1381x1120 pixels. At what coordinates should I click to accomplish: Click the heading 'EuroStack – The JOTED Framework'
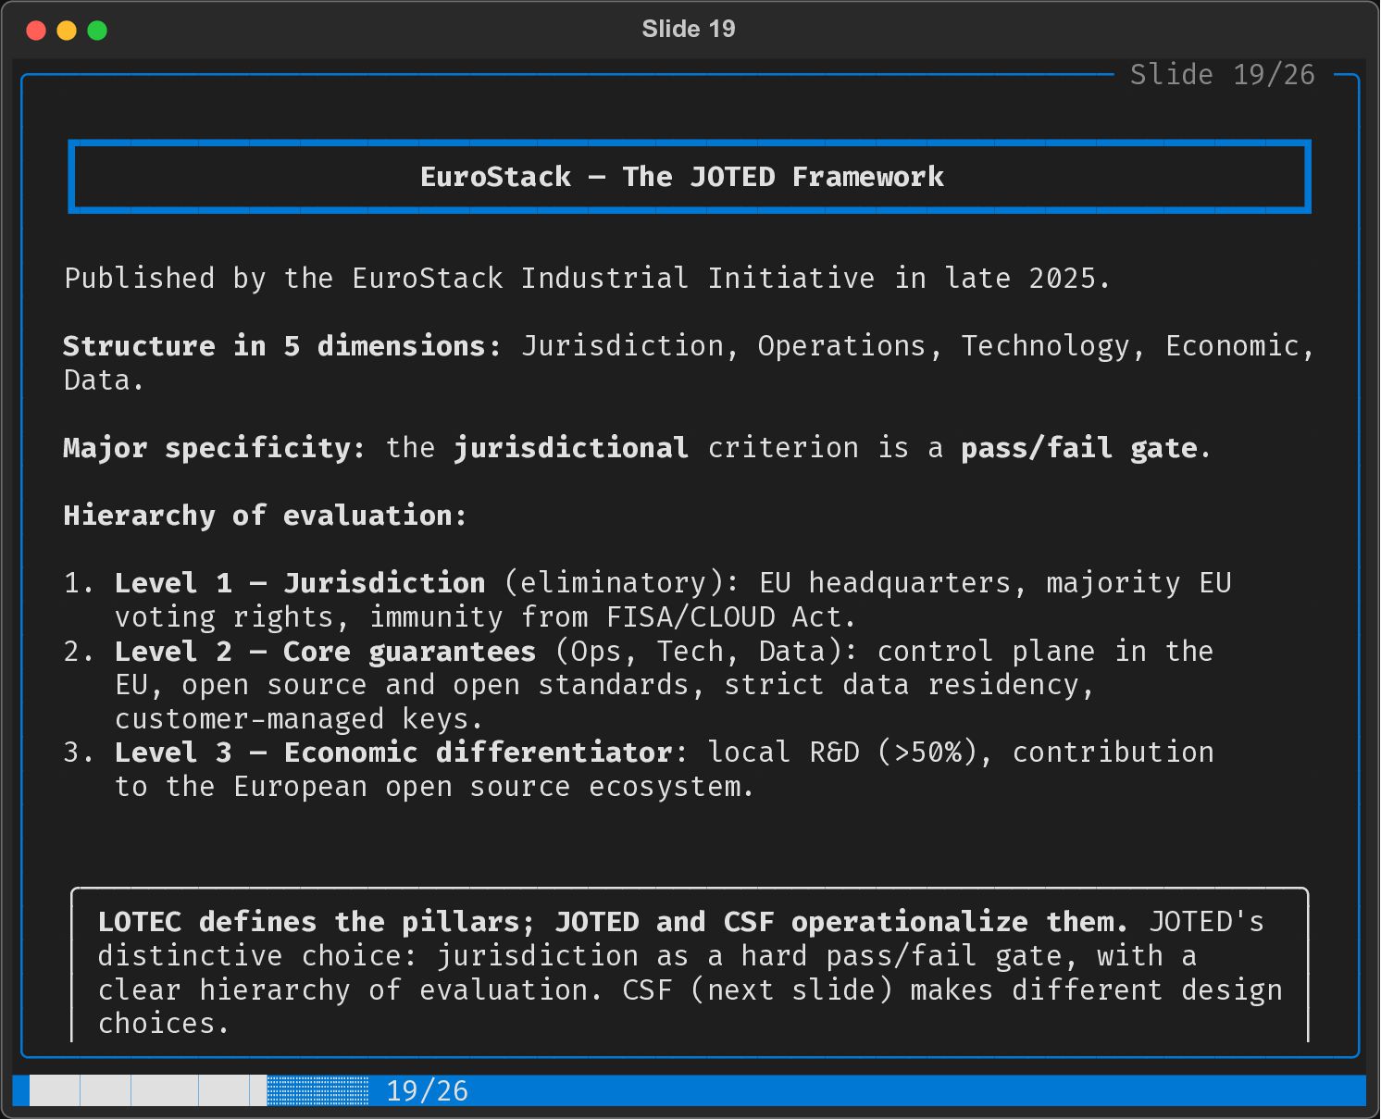(x=682, y=177)
